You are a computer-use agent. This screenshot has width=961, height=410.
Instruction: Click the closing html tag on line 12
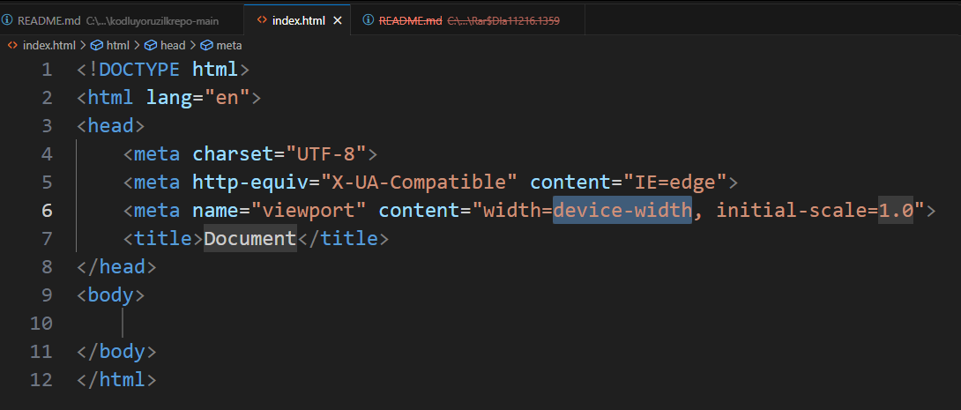click(117, 379)
